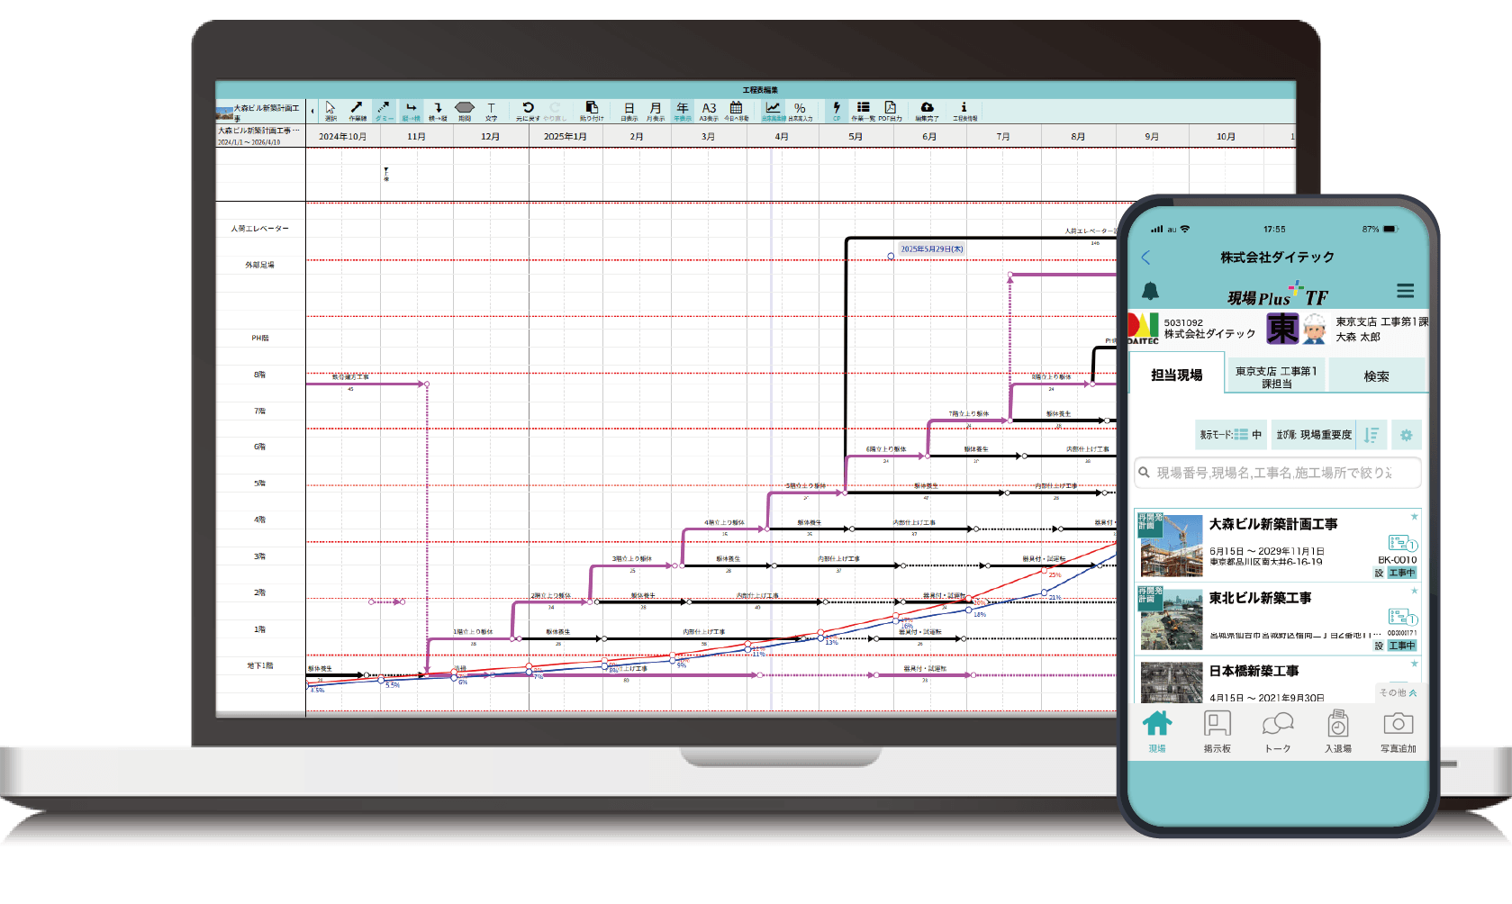Switch to 年表示 year view

683,111
